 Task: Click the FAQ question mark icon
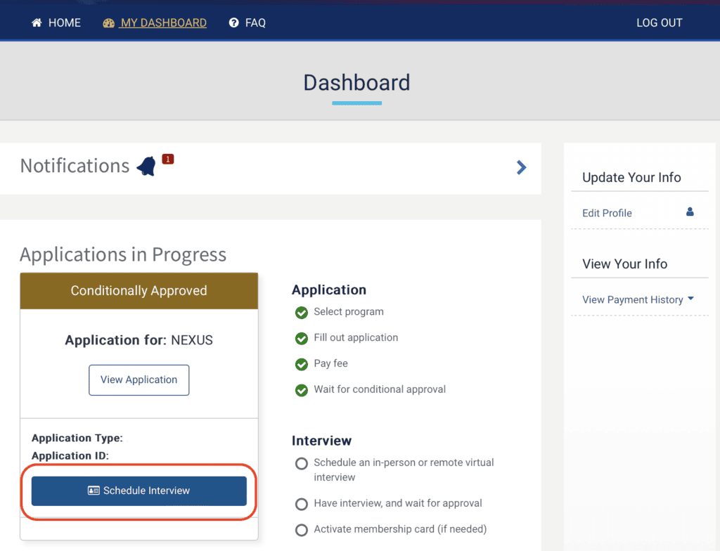[234, 23]
